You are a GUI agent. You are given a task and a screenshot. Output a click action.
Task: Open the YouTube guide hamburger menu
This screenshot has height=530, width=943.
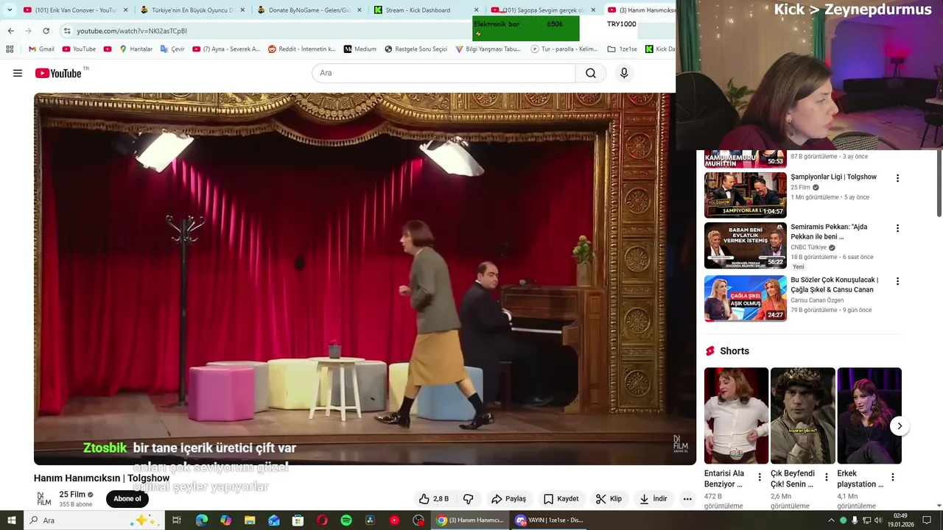[18, 73]
